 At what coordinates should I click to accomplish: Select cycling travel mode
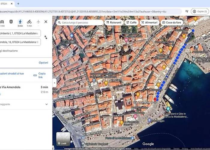click(29, 22)
